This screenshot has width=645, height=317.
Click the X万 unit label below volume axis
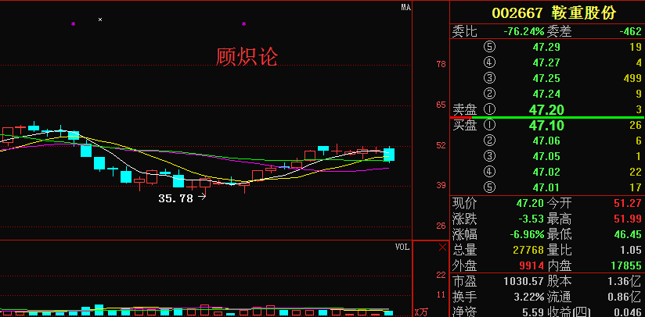421,312
